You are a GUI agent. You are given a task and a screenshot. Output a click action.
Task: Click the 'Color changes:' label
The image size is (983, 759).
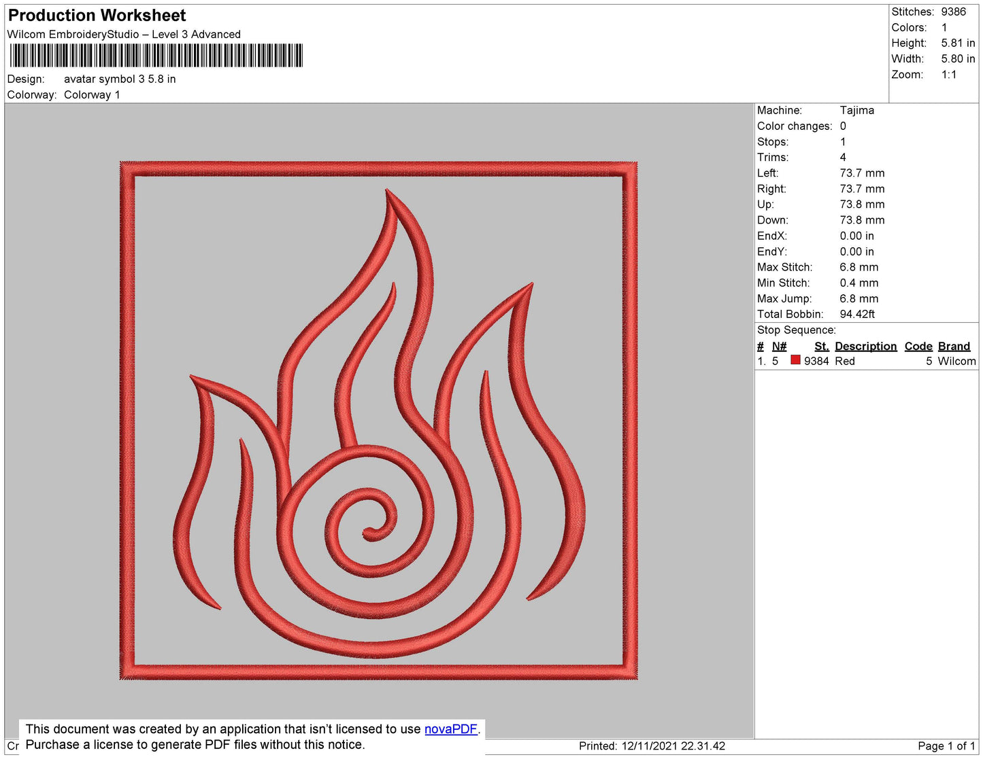[795, 126]
